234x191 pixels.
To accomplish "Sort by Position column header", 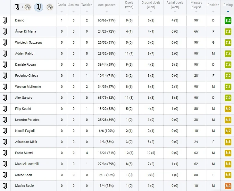I will pyautogui.click(x=213, y=5).
